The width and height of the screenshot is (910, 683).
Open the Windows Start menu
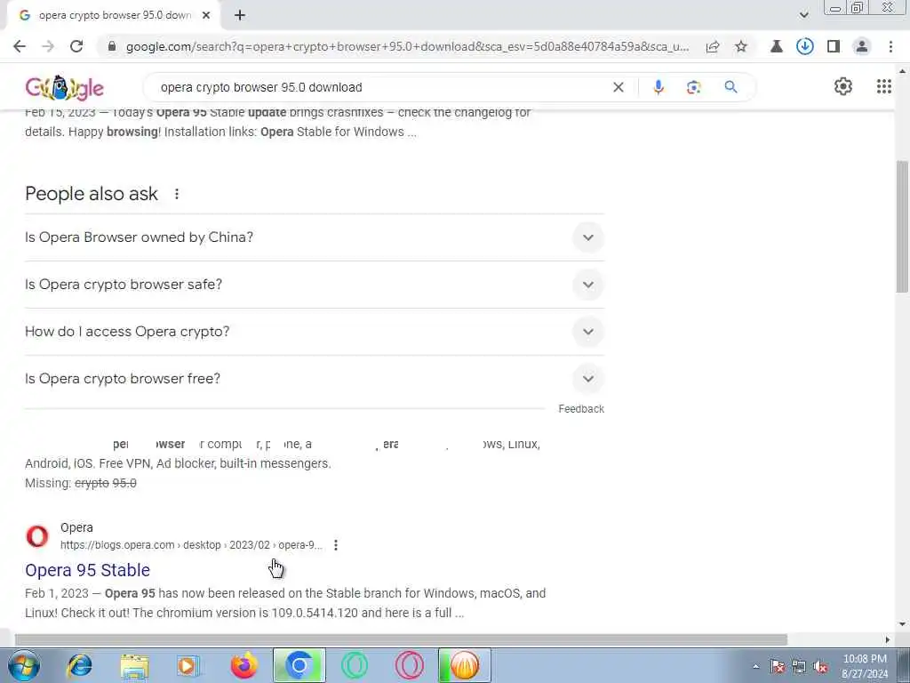pyautogui.click(x=24, y=665)
